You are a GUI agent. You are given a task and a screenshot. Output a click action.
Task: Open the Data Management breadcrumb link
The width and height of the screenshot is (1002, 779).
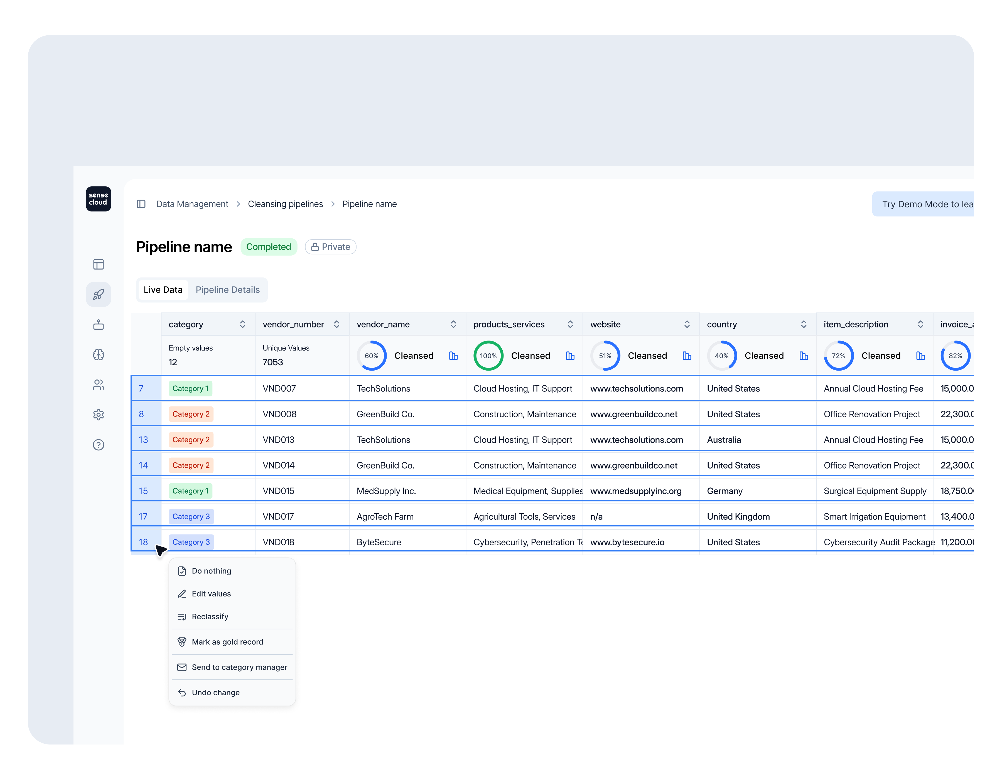(x=192, y=204)
